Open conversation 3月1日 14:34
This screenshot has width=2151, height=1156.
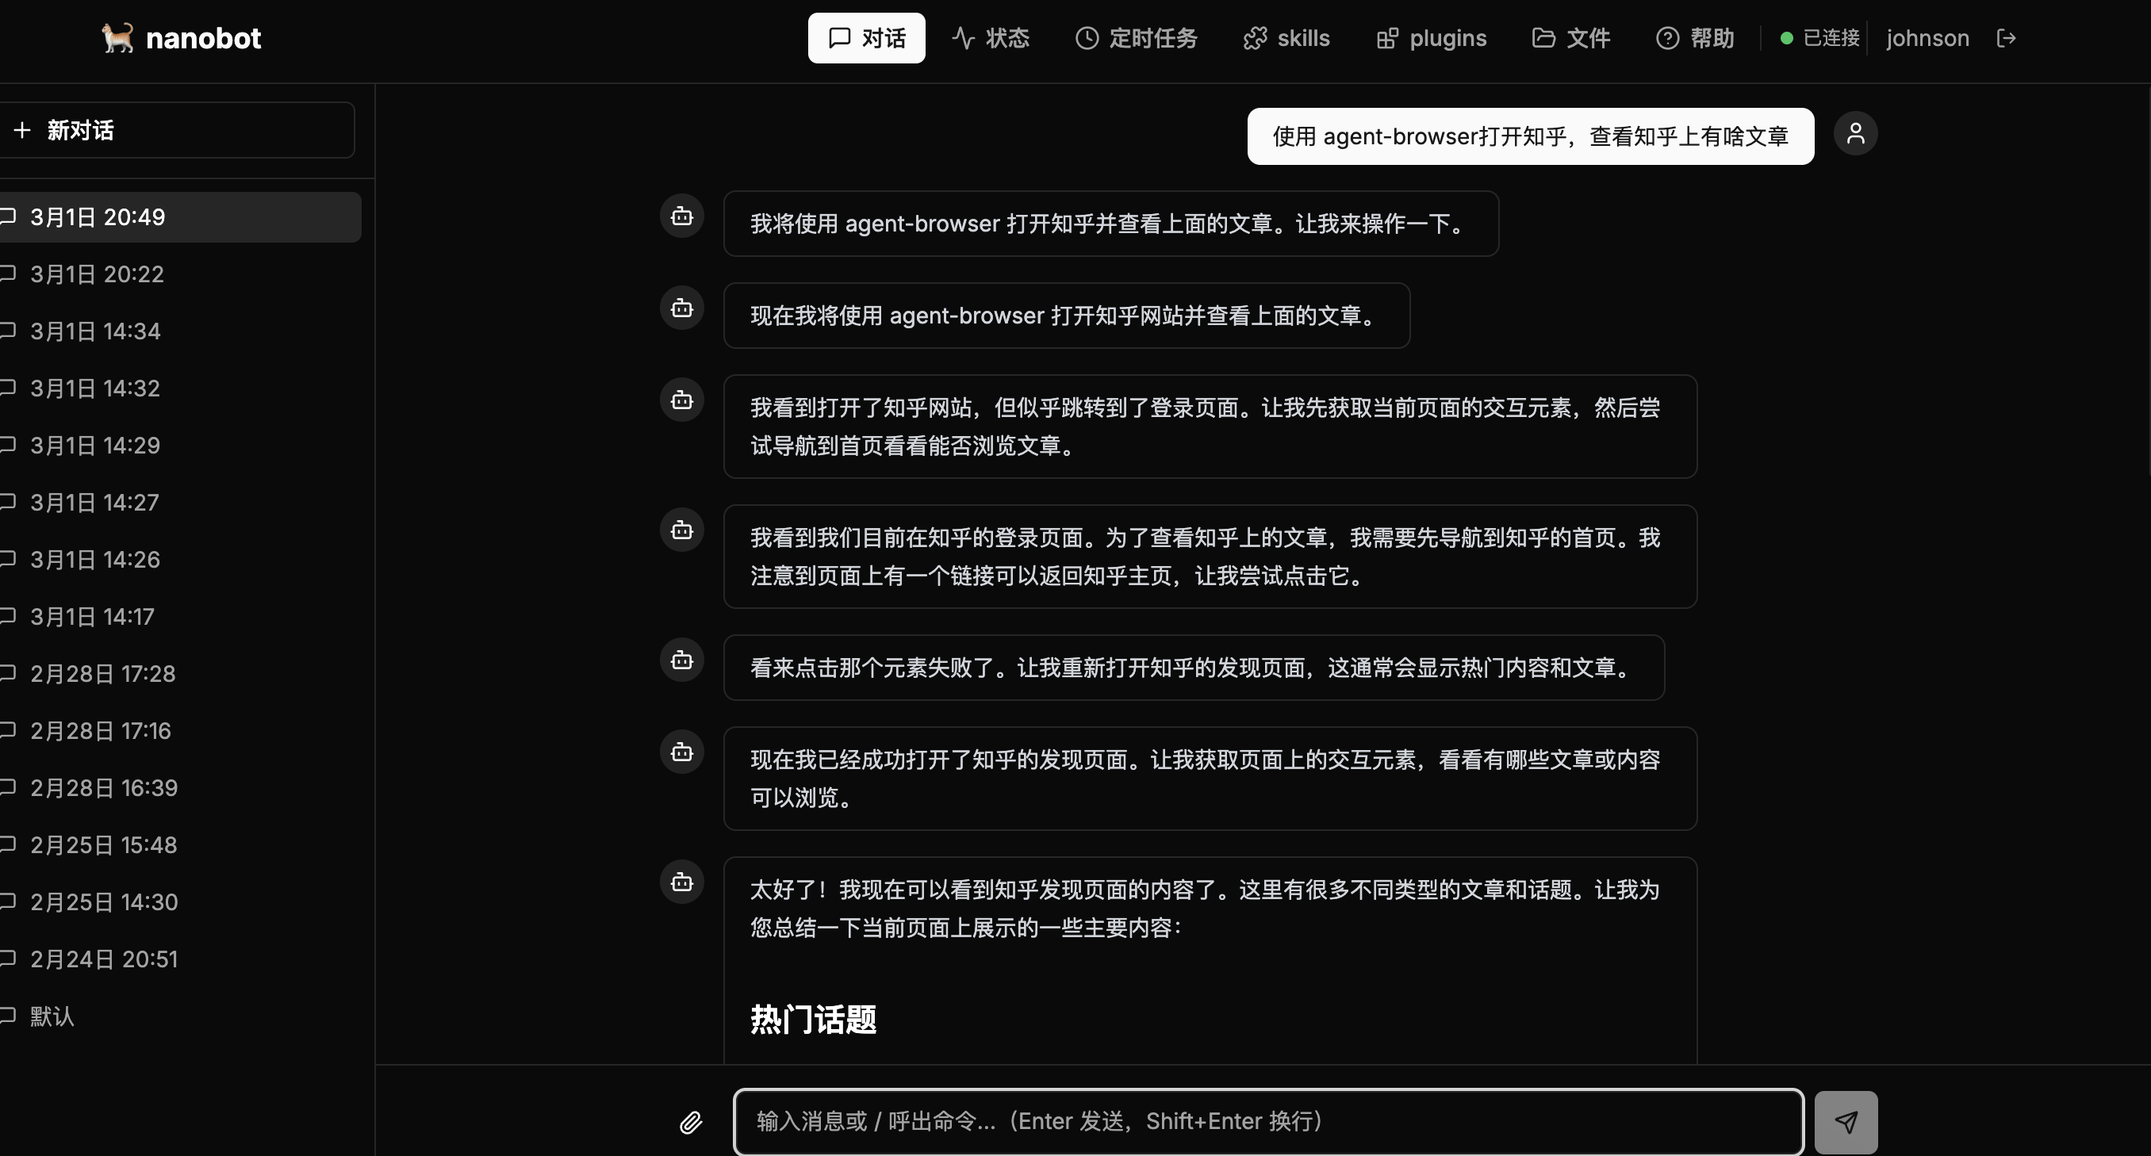tap(180, 331)
